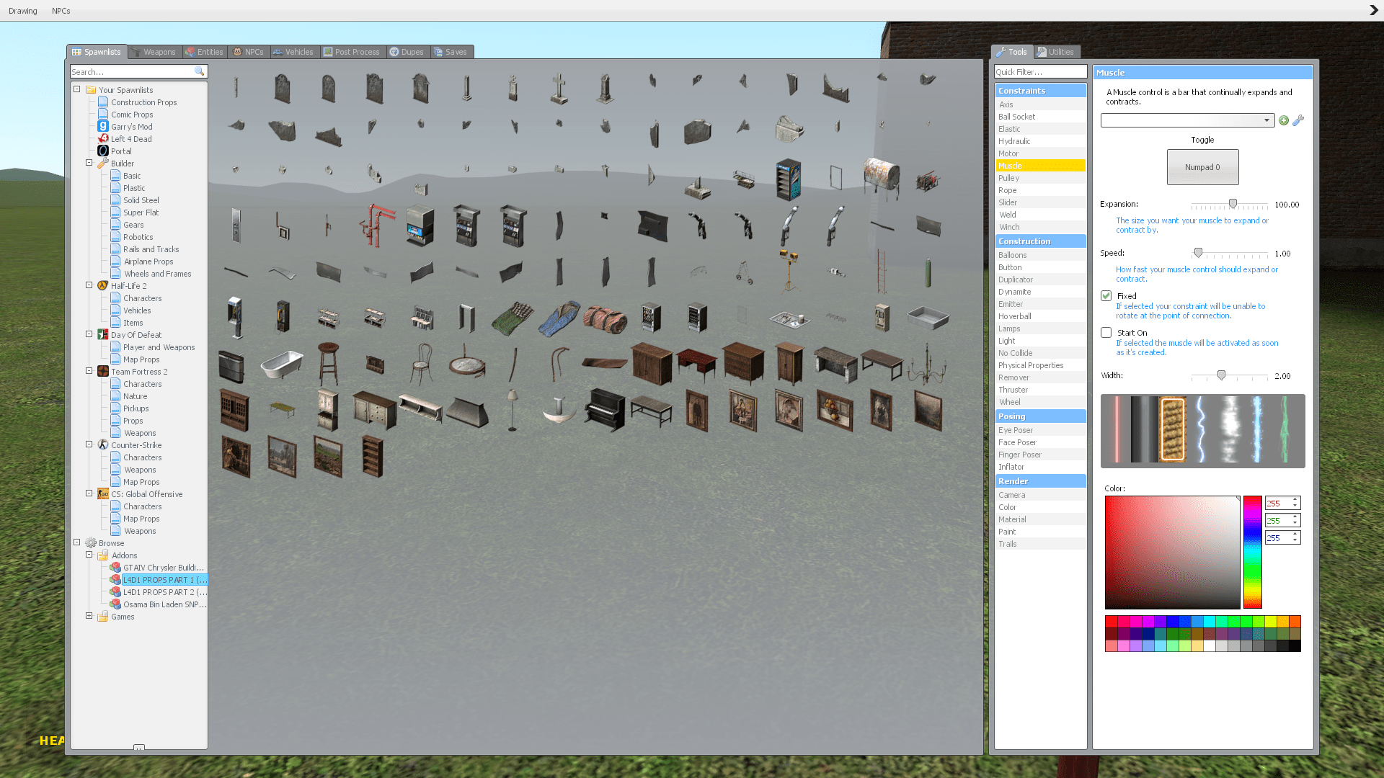1384x778 pixels.
Task: Enable the Start On checkbox
Action: (1106, 333)
